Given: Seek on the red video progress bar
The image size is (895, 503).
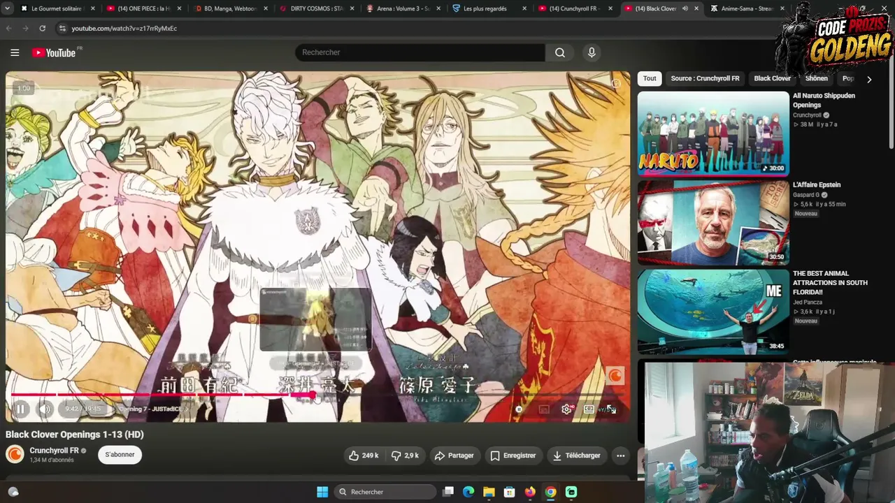Looking at the screenshot, I should tap(318, 395).
